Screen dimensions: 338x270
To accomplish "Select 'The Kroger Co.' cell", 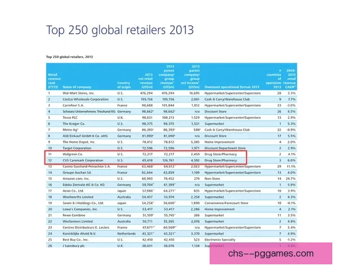I will [74, 124].
